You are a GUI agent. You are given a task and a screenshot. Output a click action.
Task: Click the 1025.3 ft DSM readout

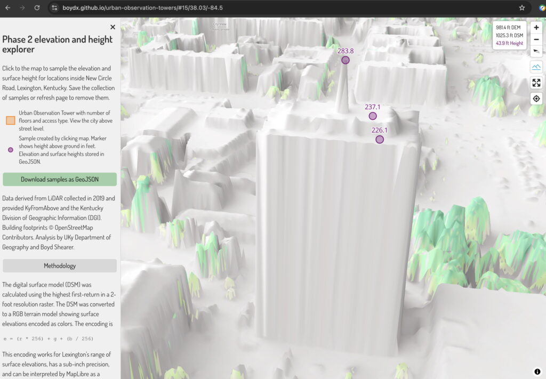click(x=509, y=36)
